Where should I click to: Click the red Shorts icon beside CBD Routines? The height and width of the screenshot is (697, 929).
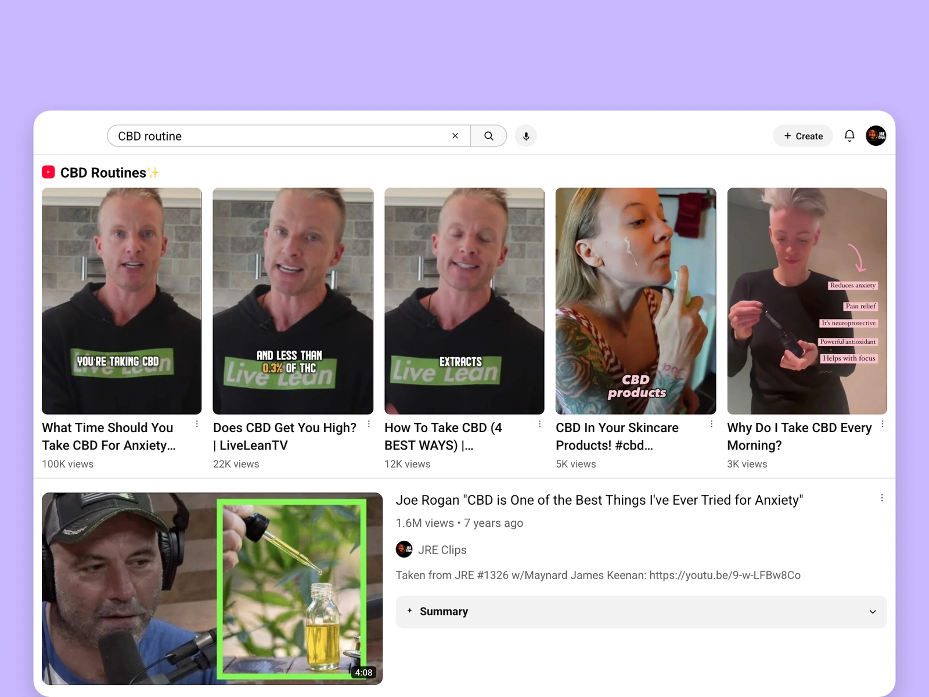pyautogui.click(x=48, y=173)
